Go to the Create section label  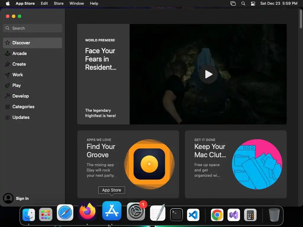point(19,64)
